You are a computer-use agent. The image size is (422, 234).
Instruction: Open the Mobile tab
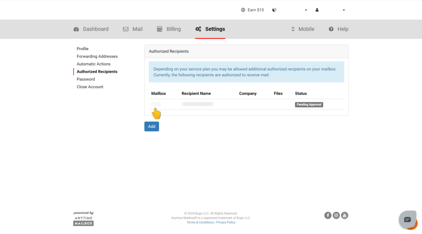click(302, 29)
